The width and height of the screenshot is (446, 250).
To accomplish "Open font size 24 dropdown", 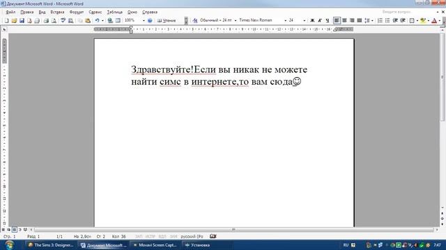I will [305, 20].
